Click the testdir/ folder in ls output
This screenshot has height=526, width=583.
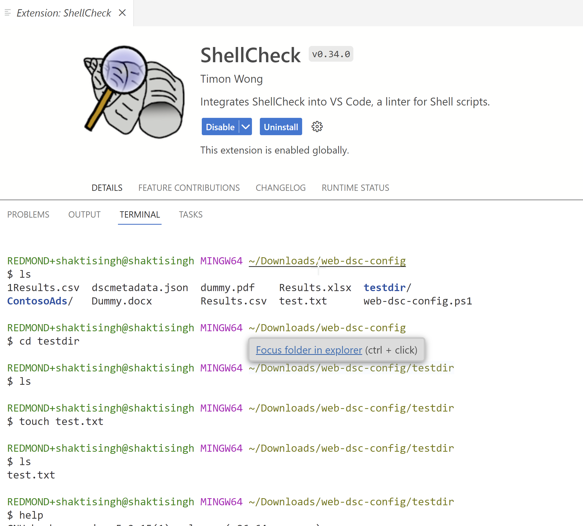[387, 288]
